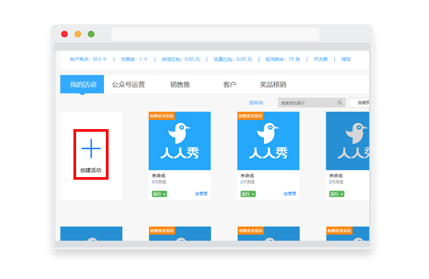Expand the 运行 dropdown on the 0次浏览 card
This screenshot has width=429, height=279.
coord(159,194)
